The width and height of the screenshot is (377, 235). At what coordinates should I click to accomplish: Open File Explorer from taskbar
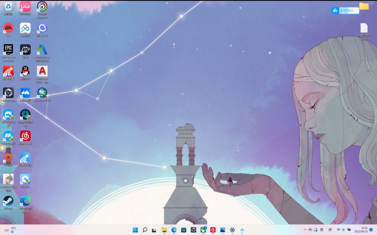(164, 230)
